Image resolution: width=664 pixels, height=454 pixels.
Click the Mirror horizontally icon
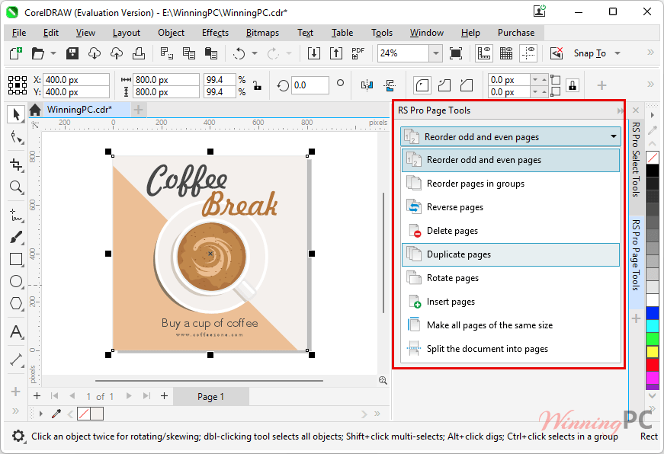coord(367,85)
